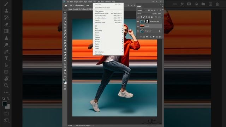Open the Image menu
Viewport: 226px width, 127px height.
click(76, 2)
